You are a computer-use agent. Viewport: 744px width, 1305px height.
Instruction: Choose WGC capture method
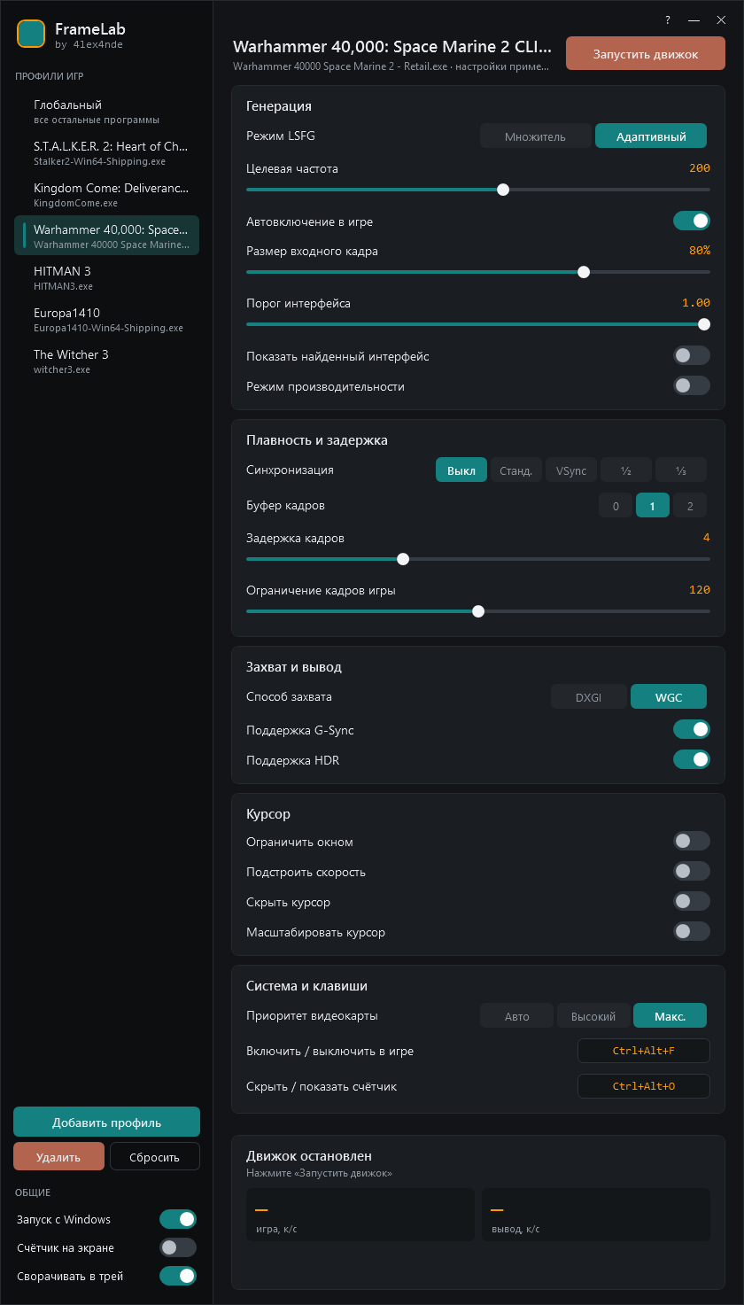point(669,697)
